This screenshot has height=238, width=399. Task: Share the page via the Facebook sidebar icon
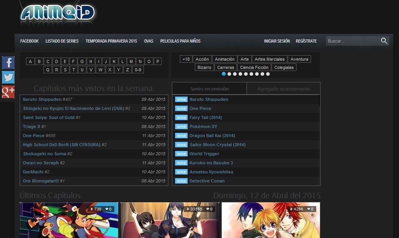coord(8,62)
